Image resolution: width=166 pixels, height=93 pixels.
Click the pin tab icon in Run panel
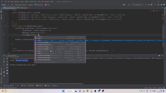4,76
